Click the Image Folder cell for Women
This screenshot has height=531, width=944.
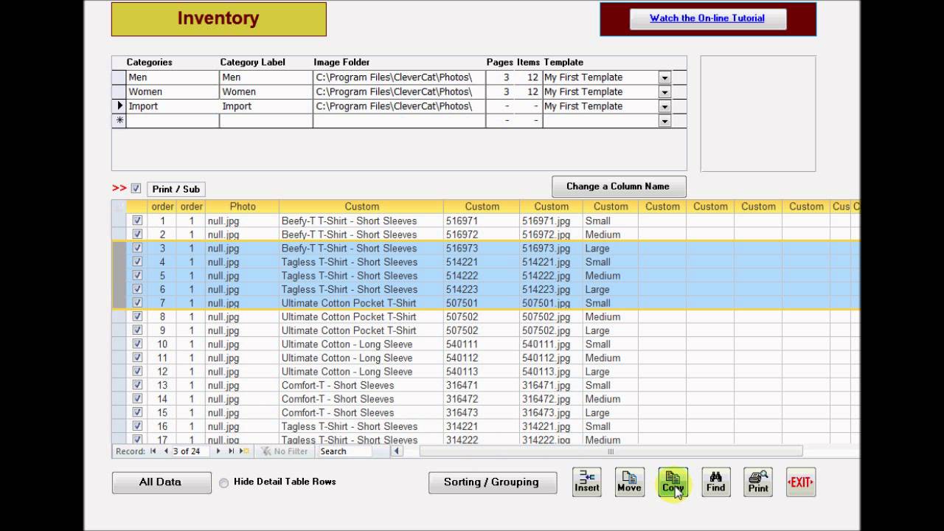399,92
